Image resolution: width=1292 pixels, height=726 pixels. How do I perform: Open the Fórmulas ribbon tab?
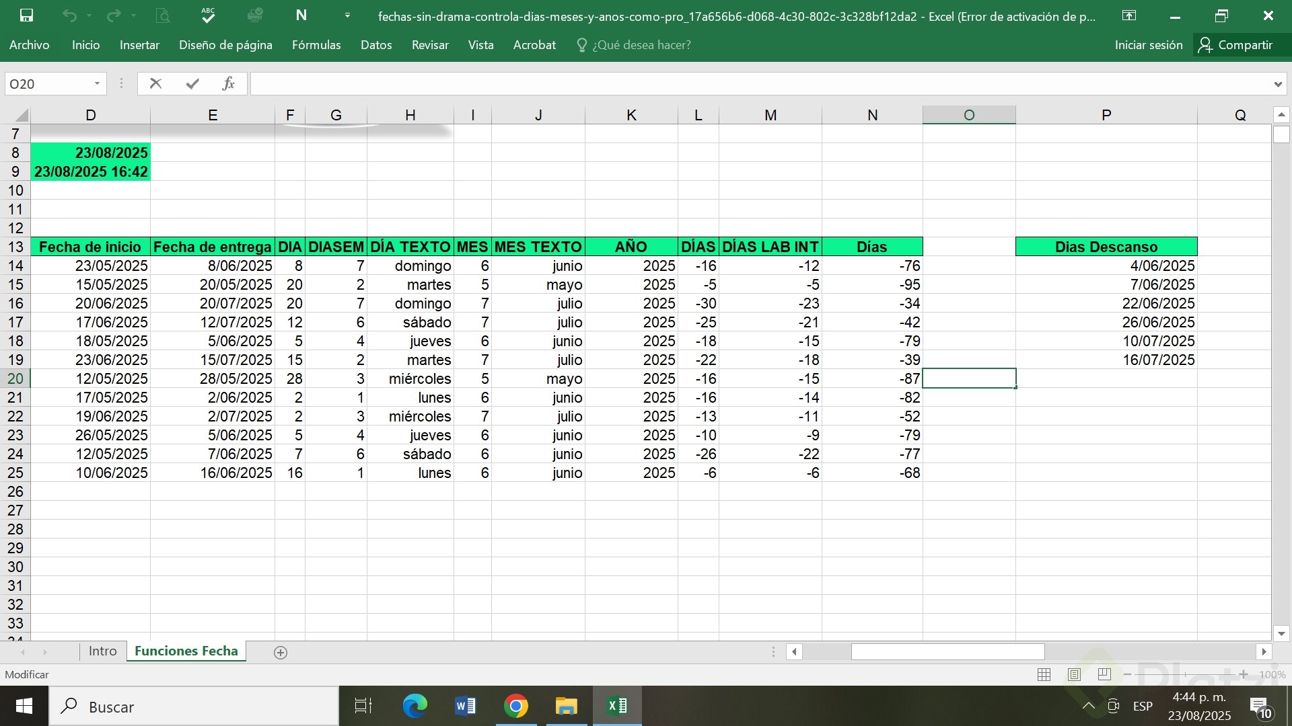click(316, 45)
